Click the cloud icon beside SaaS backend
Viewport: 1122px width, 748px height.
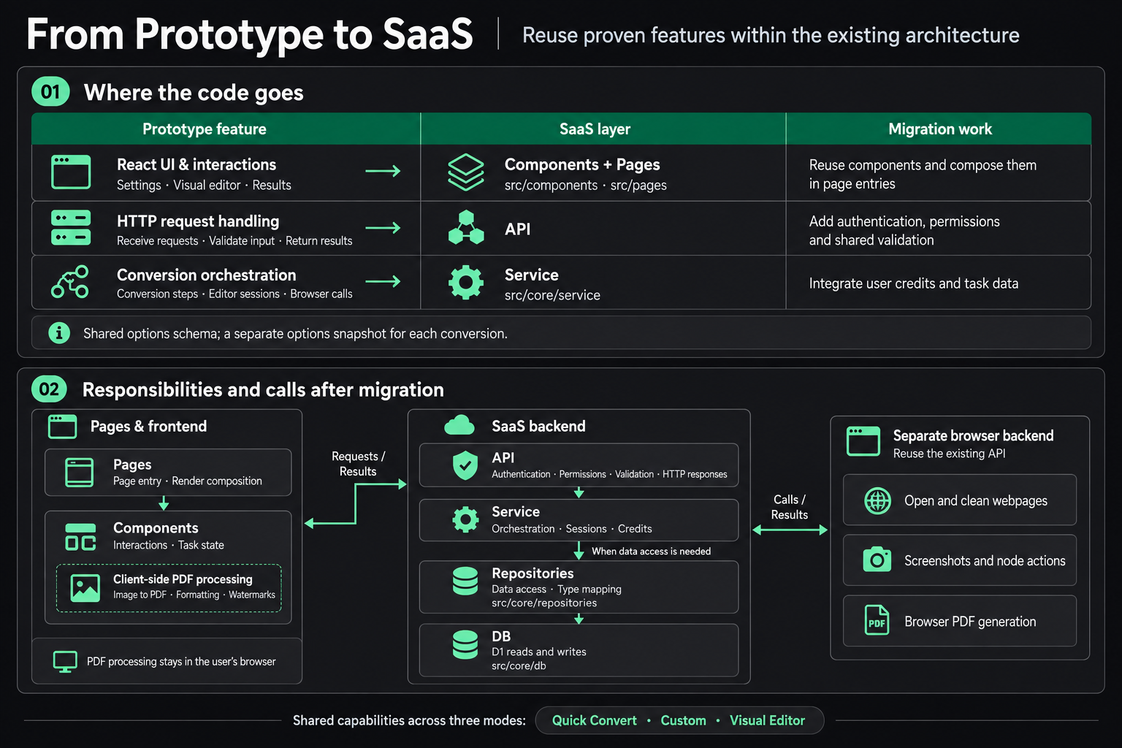pos(459,425)
